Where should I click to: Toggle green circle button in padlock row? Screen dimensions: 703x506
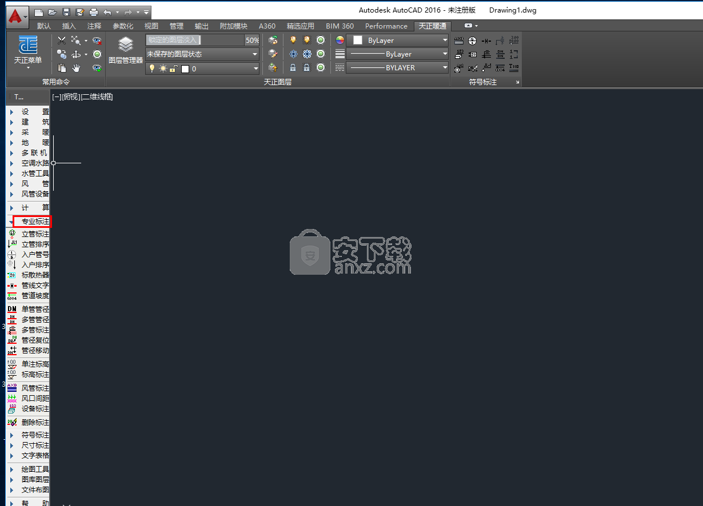(321, 67)
